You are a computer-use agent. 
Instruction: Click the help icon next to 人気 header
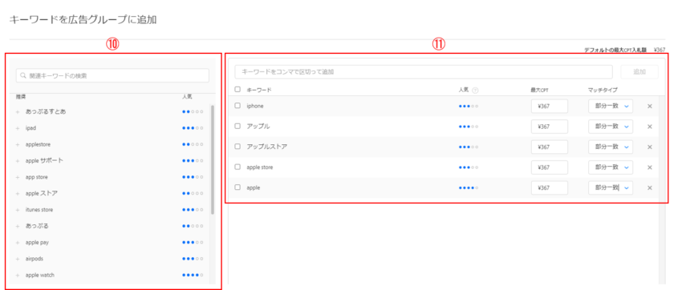coord(475,90)
